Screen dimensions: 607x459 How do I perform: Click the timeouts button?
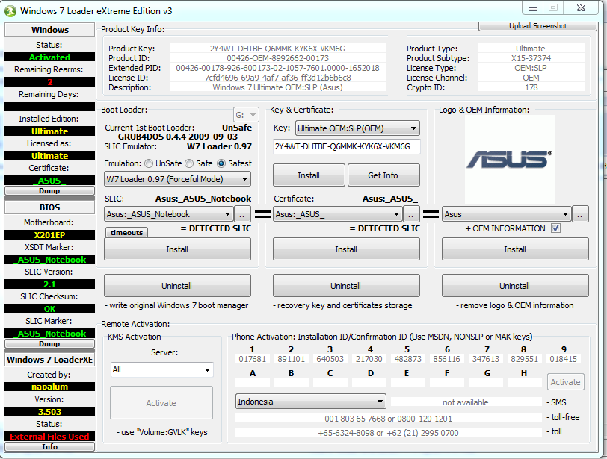(126, 232)
